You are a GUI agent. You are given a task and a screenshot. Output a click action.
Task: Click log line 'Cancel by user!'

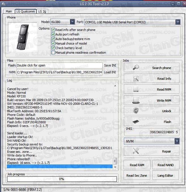pyautogui.click(x=18, y=89)
